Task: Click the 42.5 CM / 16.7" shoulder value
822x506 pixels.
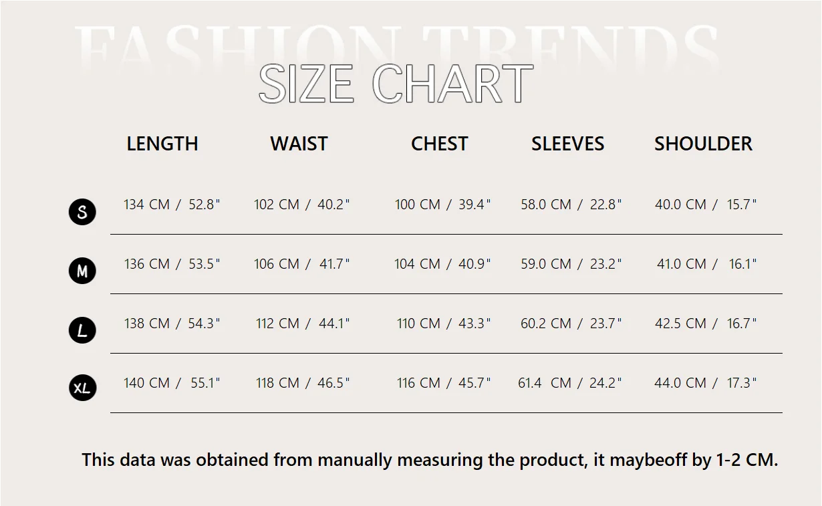Action: pos(706,324)
